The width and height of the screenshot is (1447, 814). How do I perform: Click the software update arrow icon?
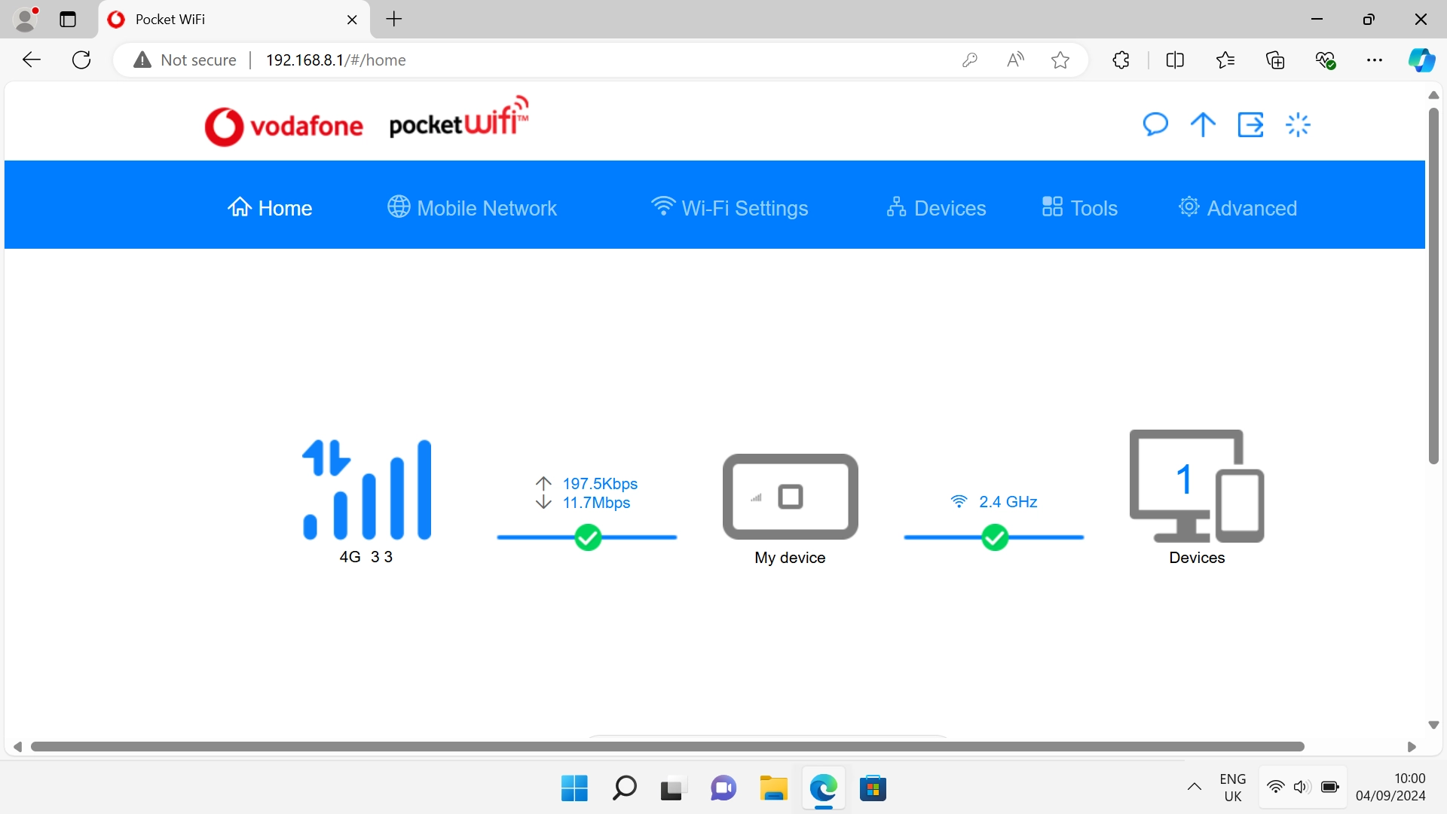[1202, 124]
